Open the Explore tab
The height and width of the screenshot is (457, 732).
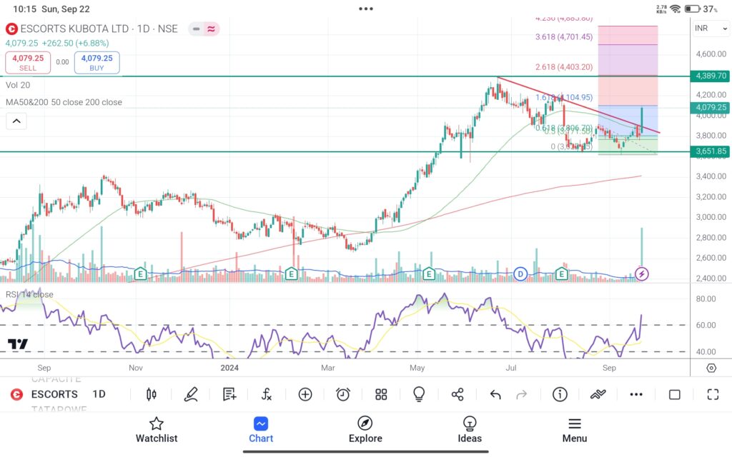[x=365, y=430]
